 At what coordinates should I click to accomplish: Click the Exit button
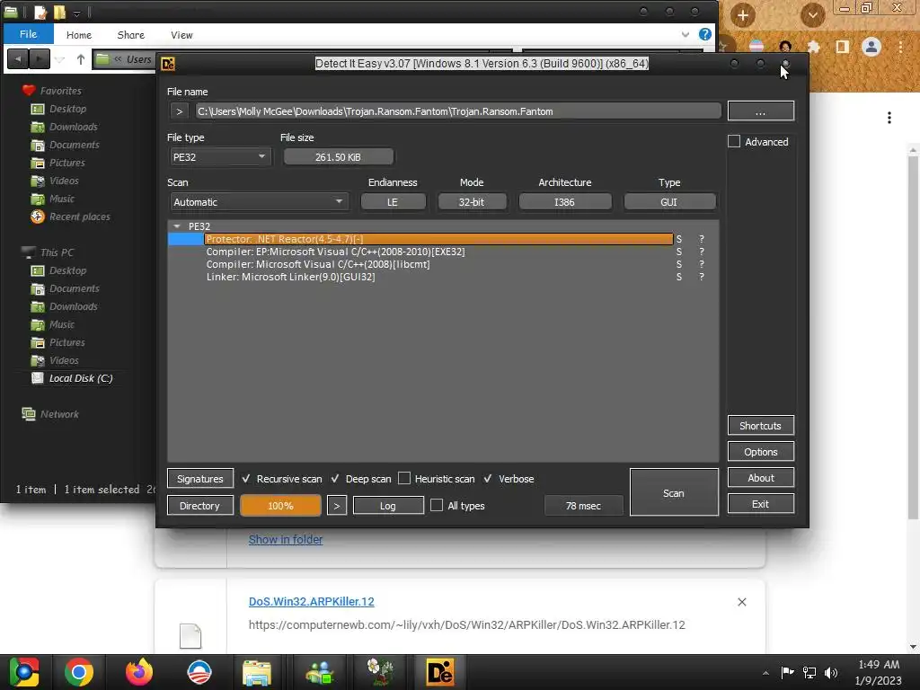tap(760, 503)
